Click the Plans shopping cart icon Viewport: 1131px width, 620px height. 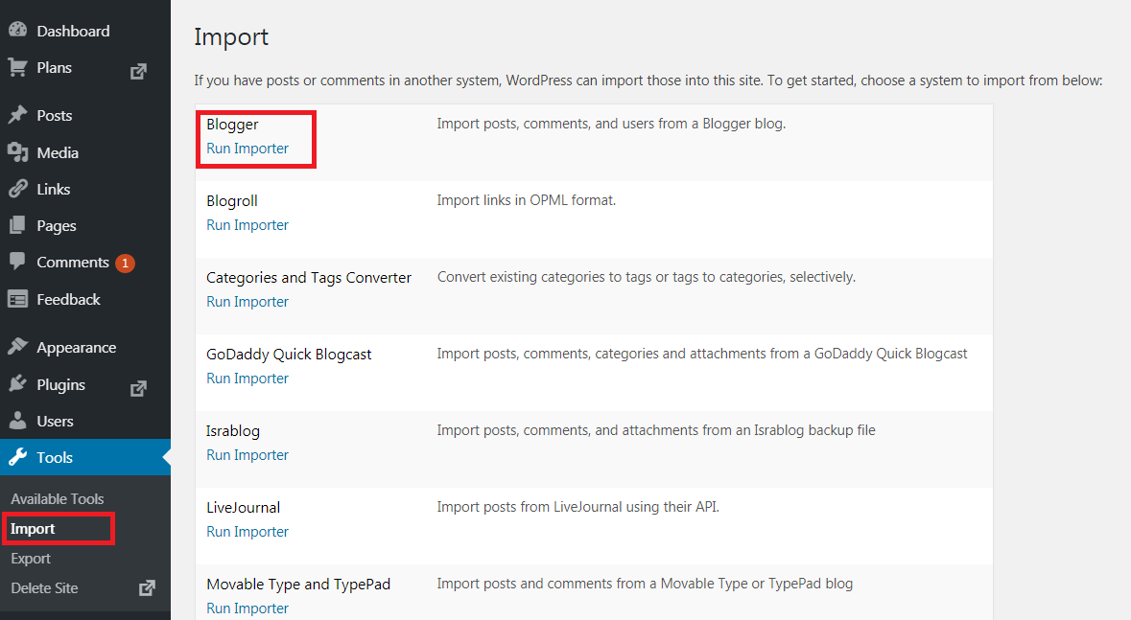point(18,67)
